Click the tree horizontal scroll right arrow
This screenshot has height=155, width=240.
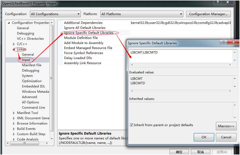click(x=47, y=143)
